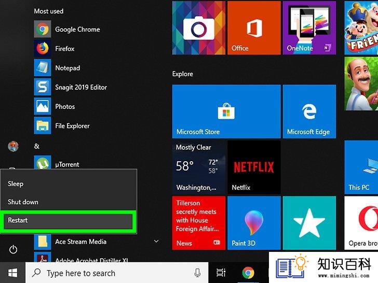Screen dimensions: 378x283
Task: Expand Ace Stream Media folder chevron
Action: pyautogui.click(x=156, y=241)
